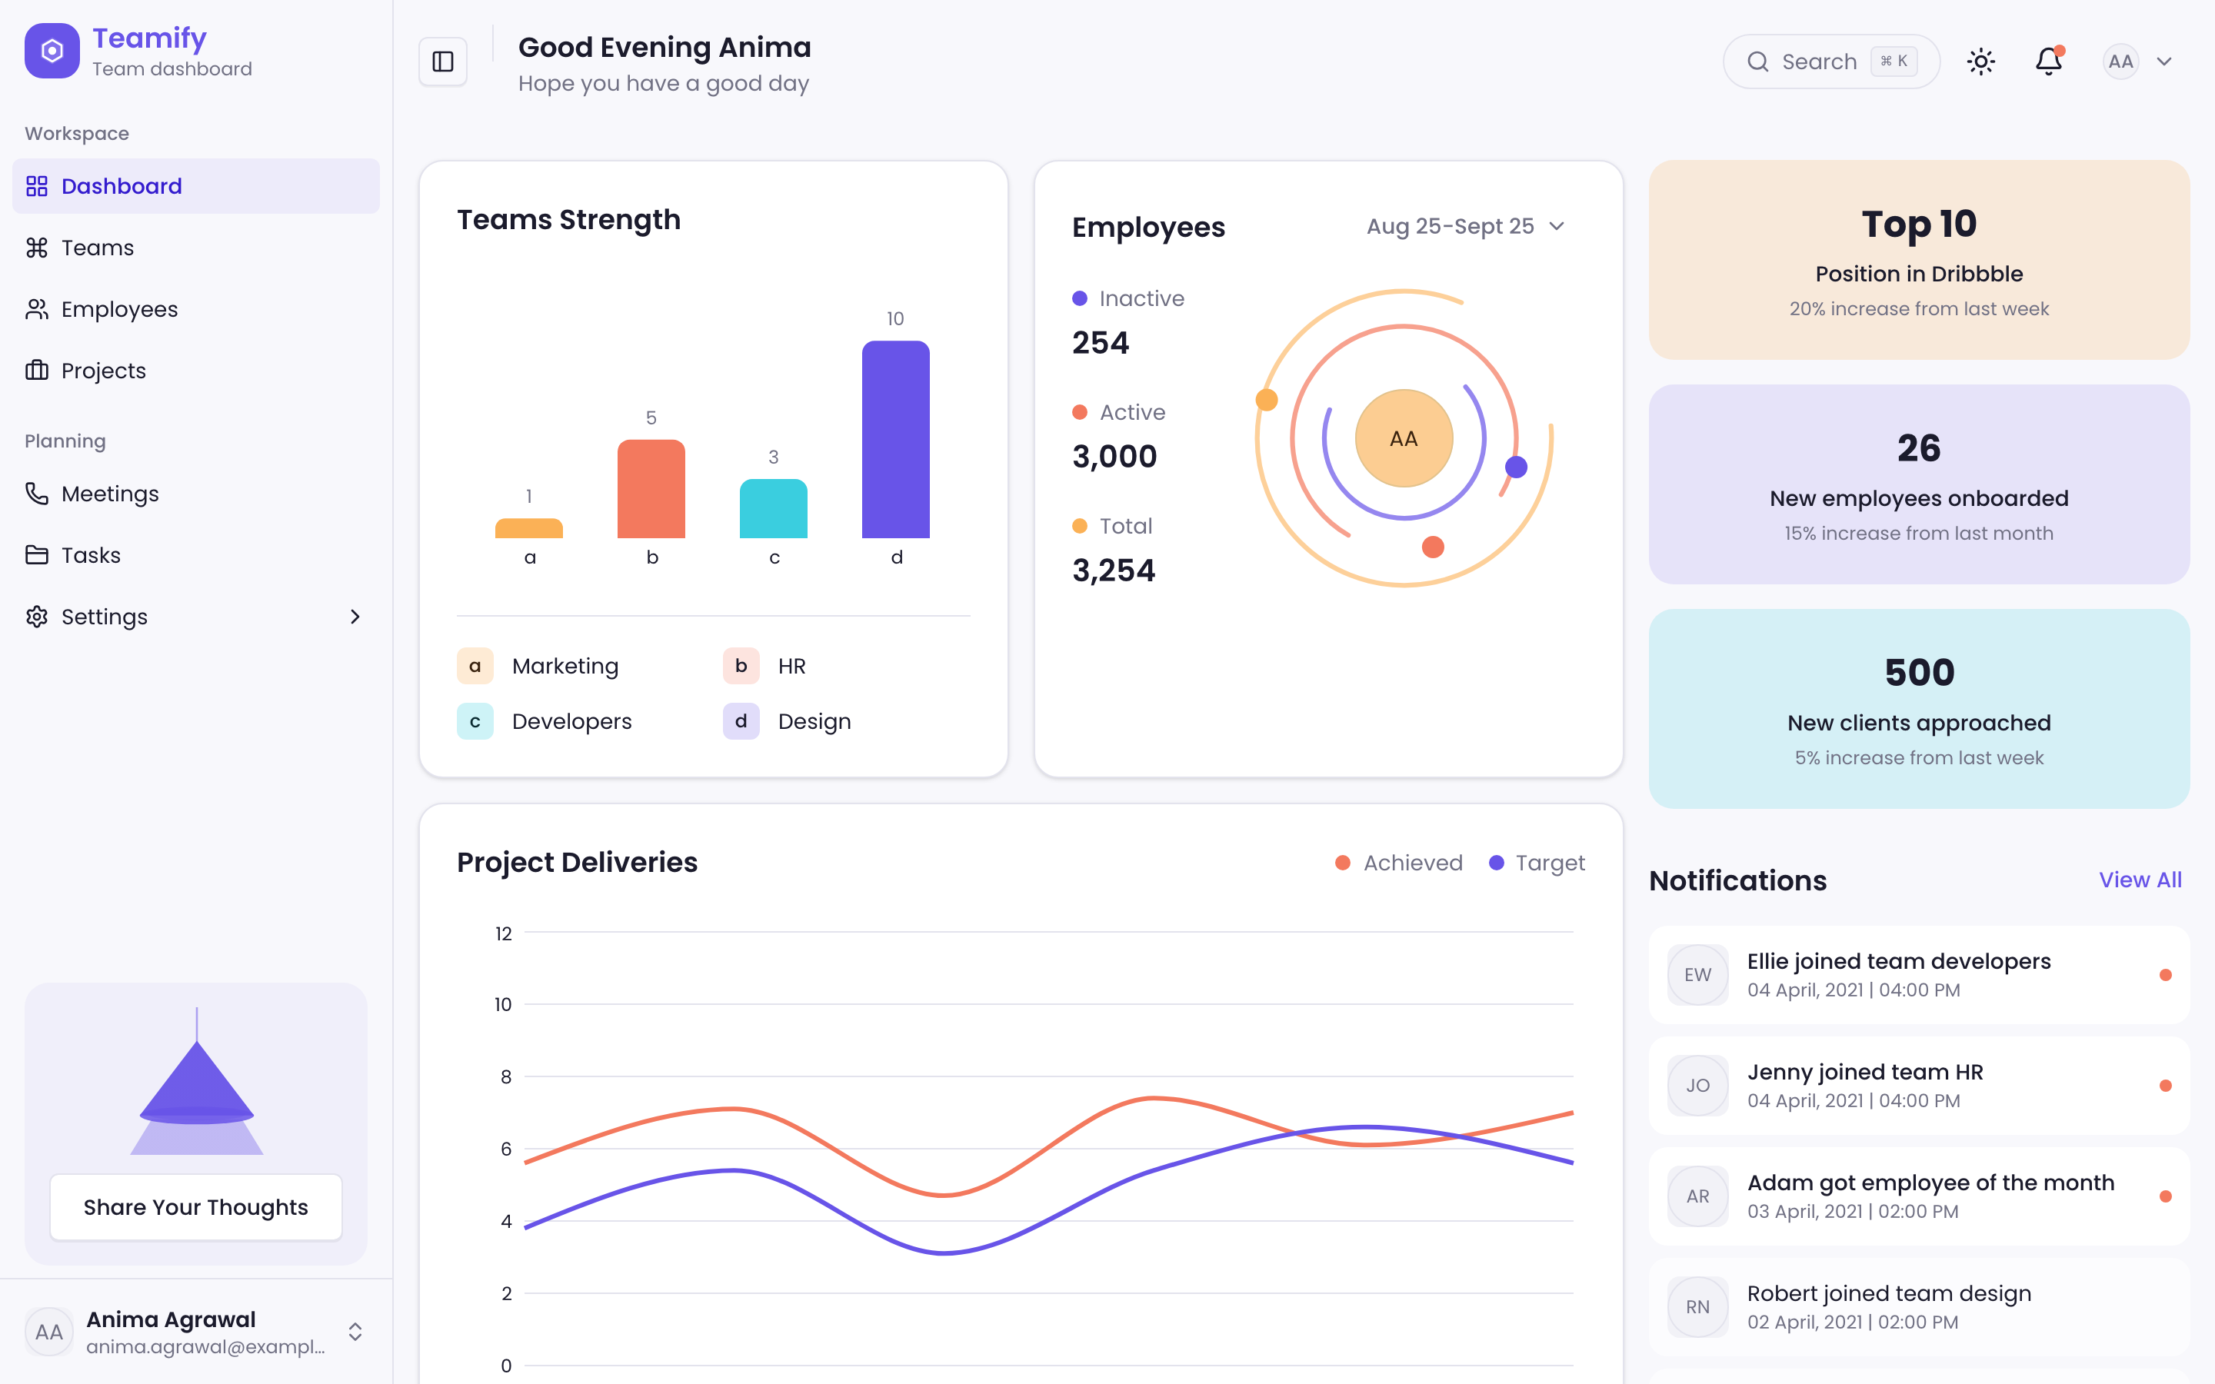Navigate to Projects

click(x=196, y=370)
